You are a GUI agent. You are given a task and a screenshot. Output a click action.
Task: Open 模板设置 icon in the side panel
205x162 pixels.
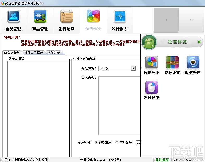(x=172, y=62)
